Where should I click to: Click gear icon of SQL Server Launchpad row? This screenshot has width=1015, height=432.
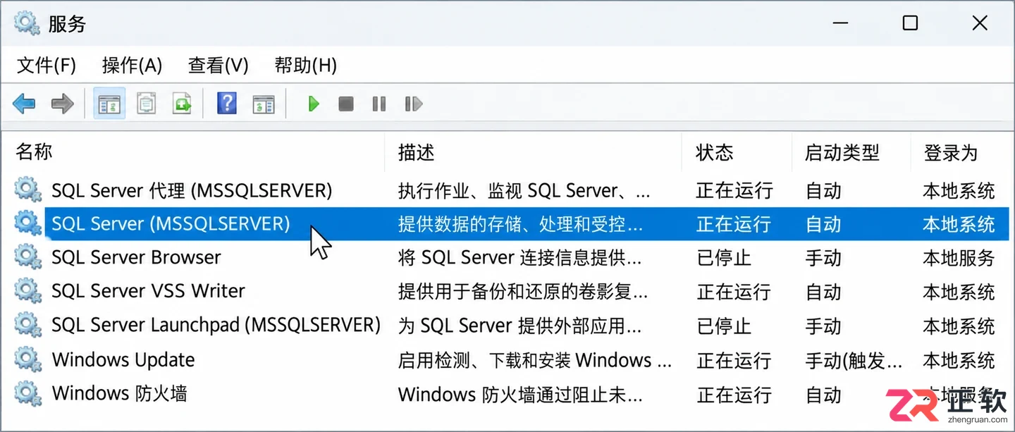27,325
